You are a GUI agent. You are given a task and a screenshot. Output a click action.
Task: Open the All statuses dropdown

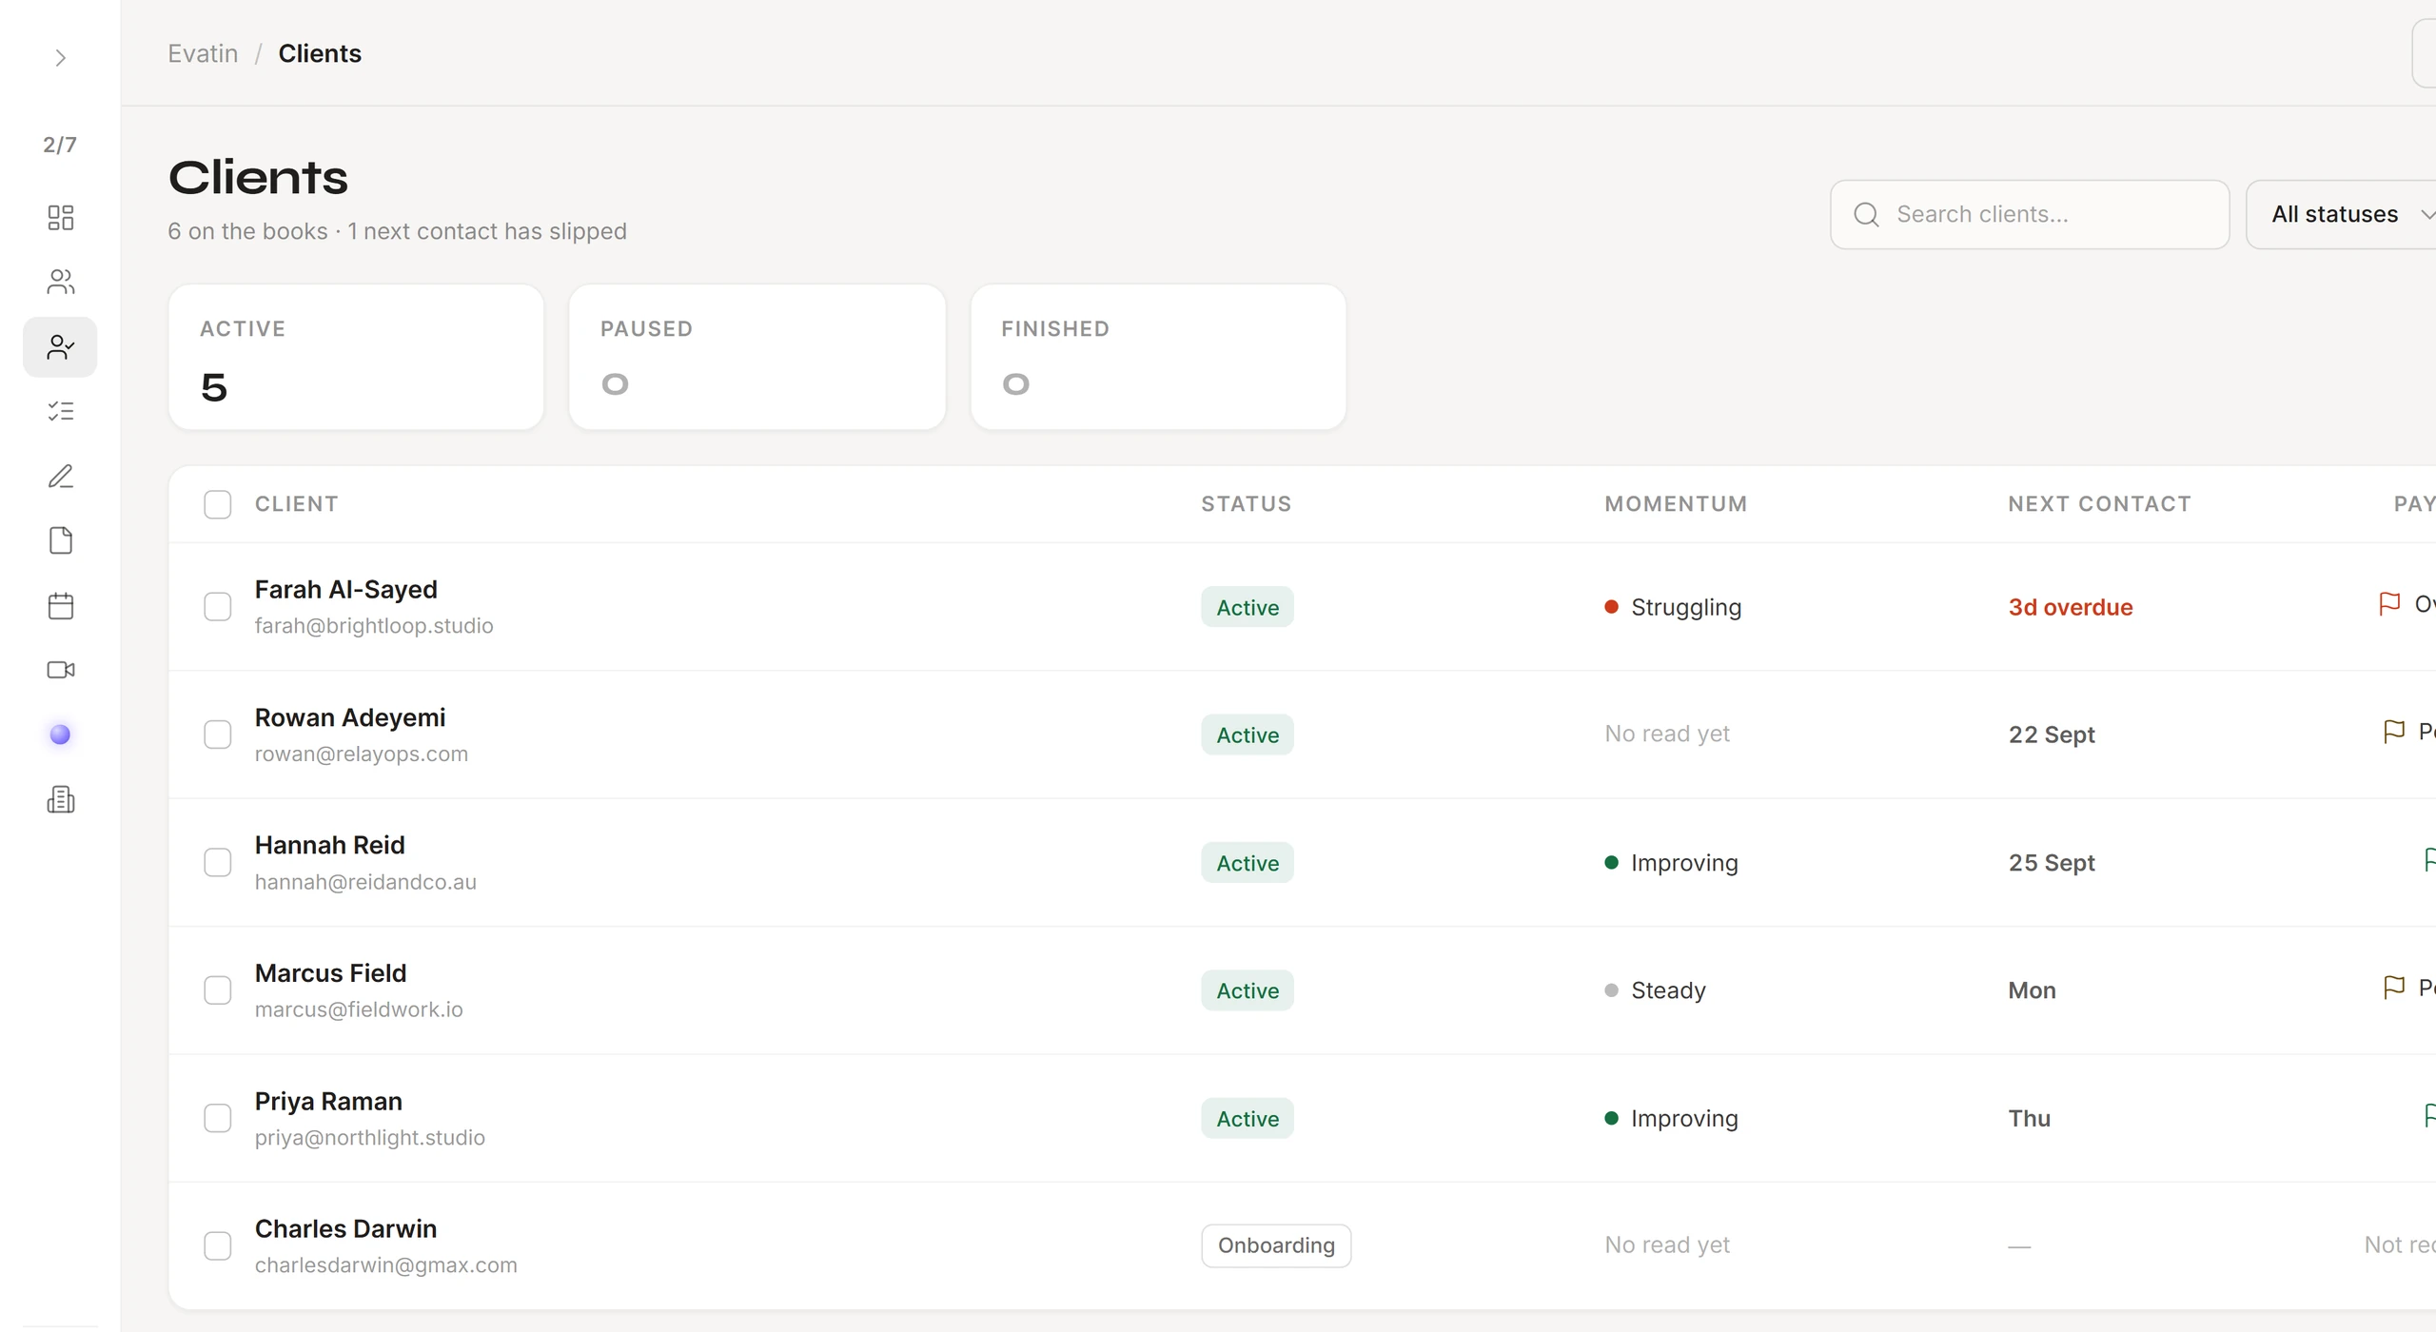(2341, 214)
